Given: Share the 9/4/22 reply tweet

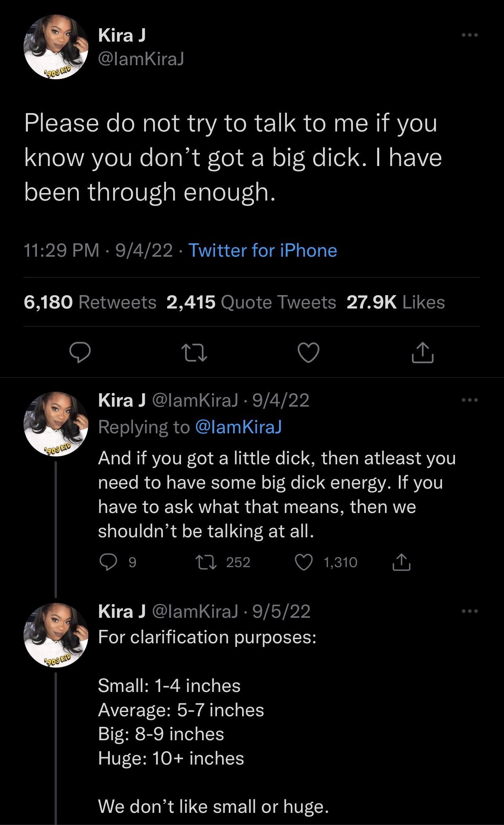Looking at the screenshot, I should 401,562.
